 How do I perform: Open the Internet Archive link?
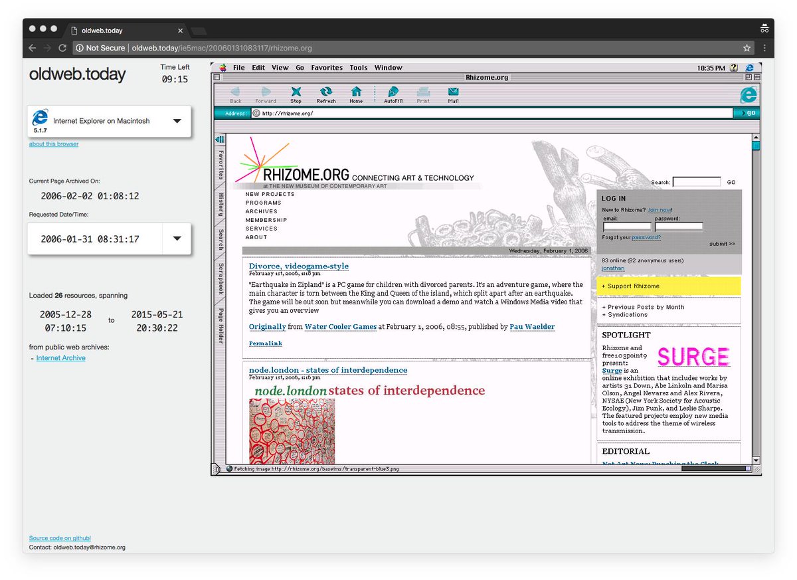point(61,358)
